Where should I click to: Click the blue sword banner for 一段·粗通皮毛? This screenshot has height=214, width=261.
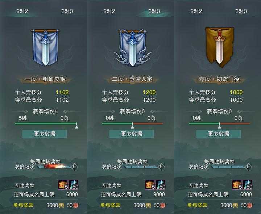[x=45, y=47]
